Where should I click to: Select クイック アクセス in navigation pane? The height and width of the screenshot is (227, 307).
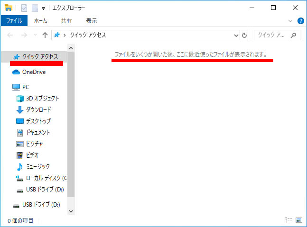click(34, 57)
